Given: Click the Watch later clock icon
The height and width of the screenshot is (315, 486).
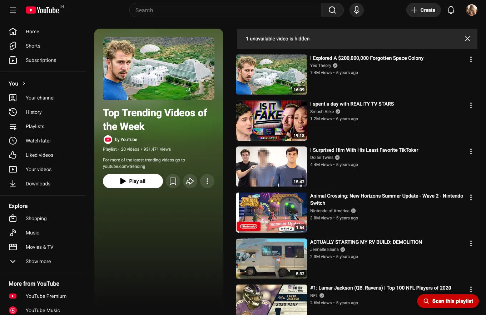Looking at the screenshot, I should 13,141.
